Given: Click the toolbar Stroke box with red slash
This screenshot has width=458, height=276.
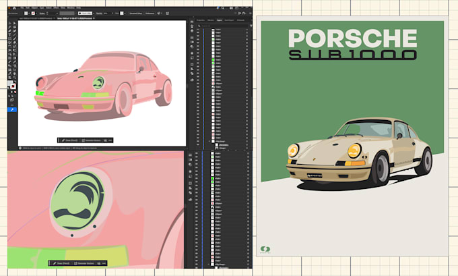Looking at the screenshot, I should 13,86.
